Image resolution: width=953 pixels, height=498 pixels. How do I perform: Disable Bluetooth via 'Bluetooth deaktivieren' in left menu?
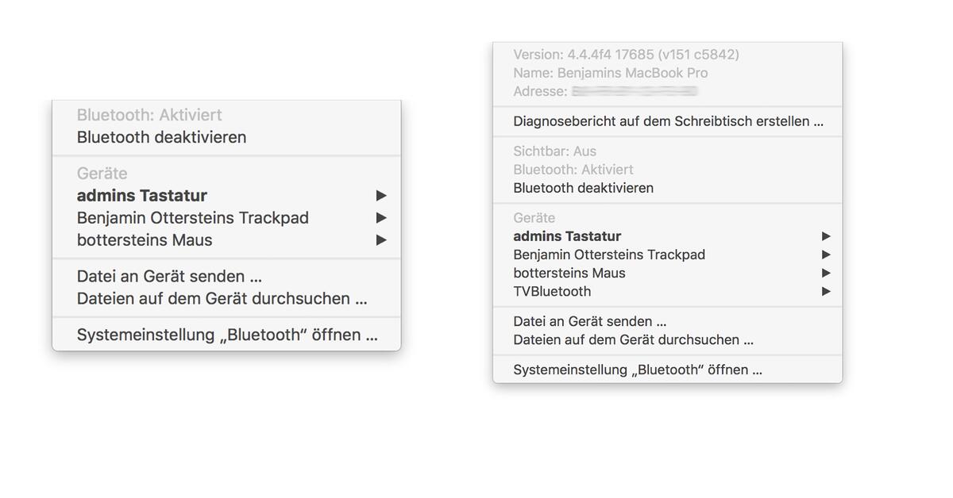point(161,136)
